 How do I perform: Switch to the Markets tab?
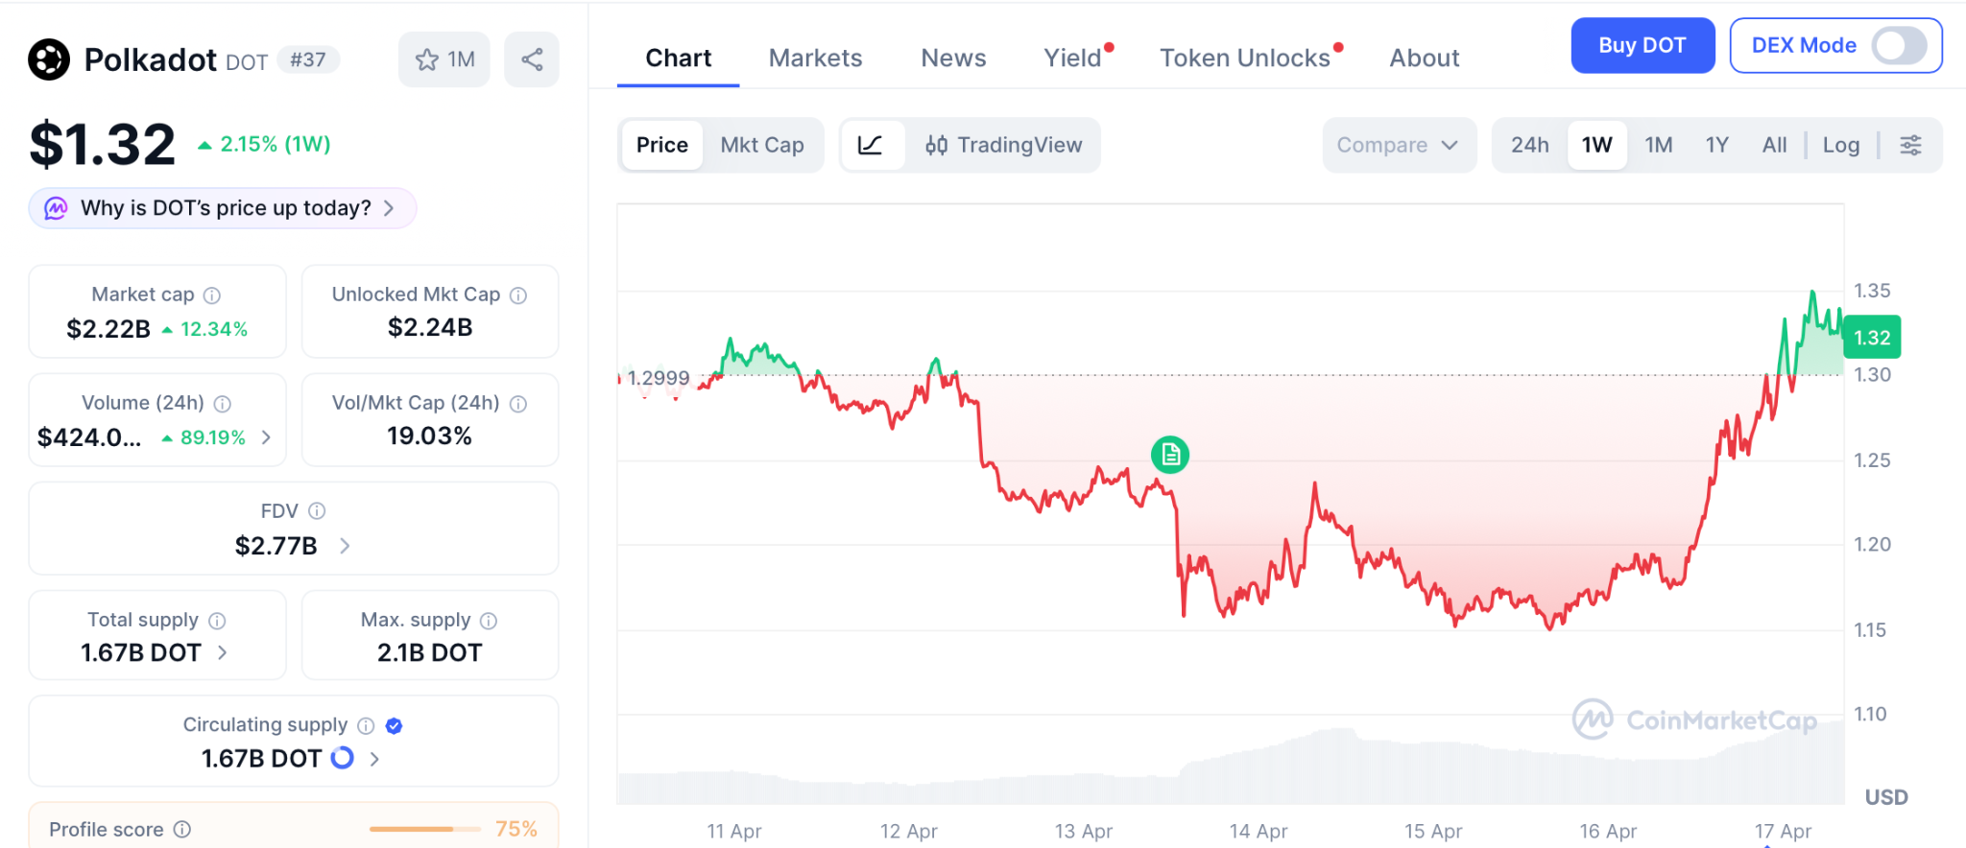tap(815, 59)
